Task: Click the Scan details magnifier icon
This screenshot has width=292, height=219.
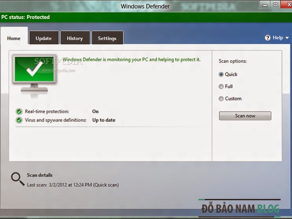Action: click(17, 179)
